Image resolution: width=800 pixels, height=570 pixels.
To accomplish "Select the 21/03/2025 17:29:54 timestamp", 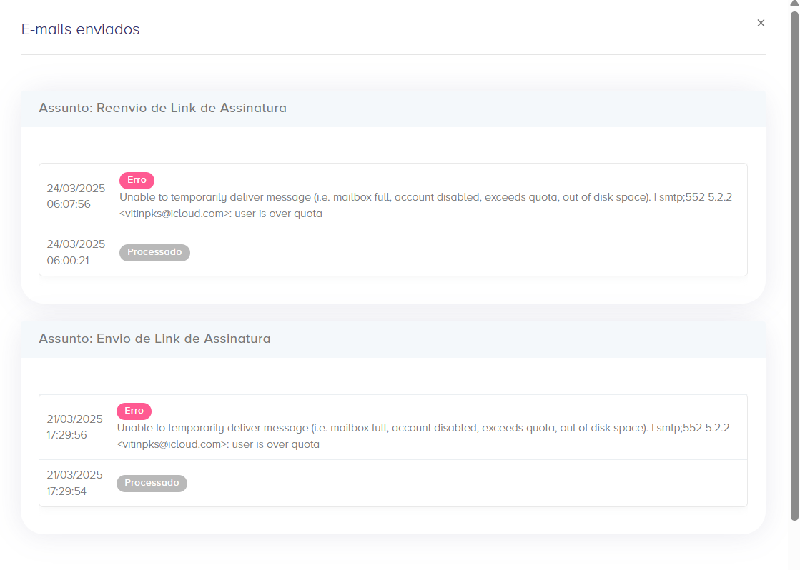I will tap(75, 483).
